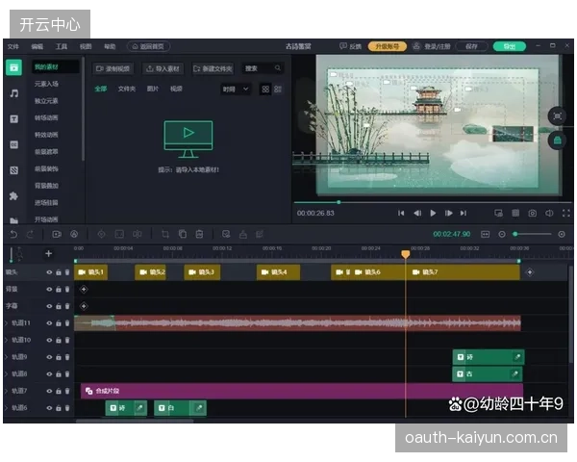Click the fit-to-screen round button beside preview
Viewport: 577px width, 462px height.
coord(557,116)
